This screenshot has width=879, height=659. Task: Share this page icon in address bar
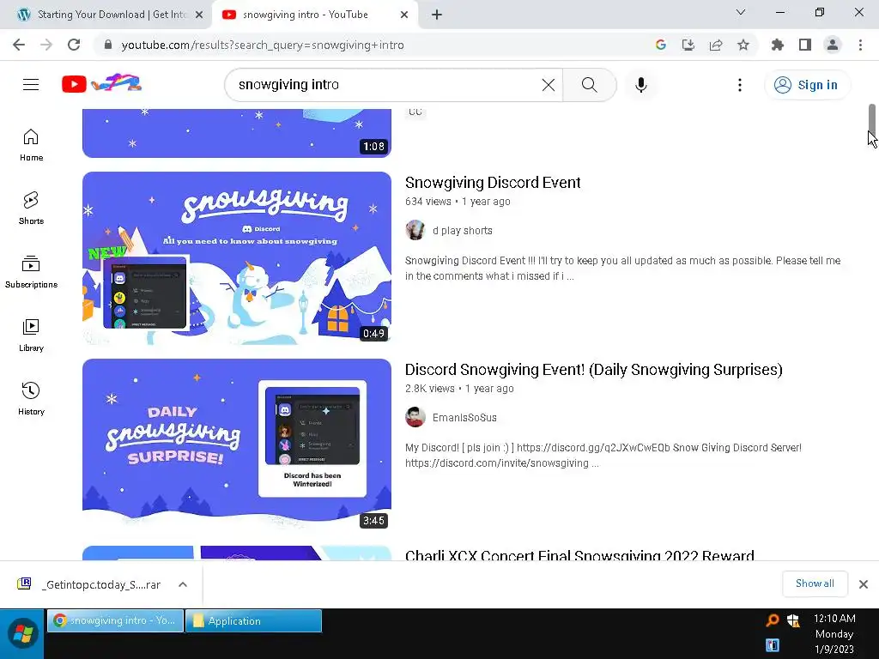(x=715, y=45)
